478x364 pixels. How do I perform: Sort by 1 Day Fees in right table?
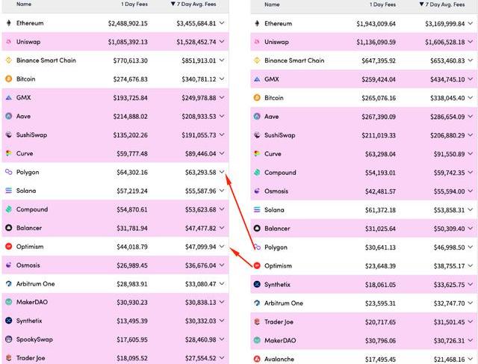click(x=382, y=4)
